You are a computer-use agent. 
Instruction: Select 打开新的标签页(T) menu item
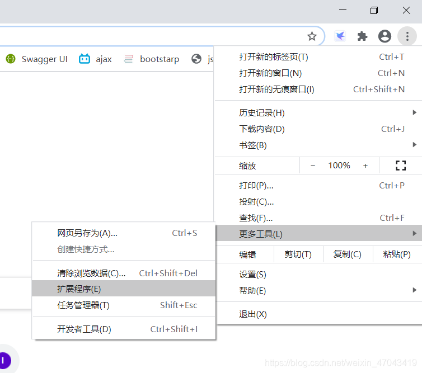pyautogui.click(x=318, y=57)
